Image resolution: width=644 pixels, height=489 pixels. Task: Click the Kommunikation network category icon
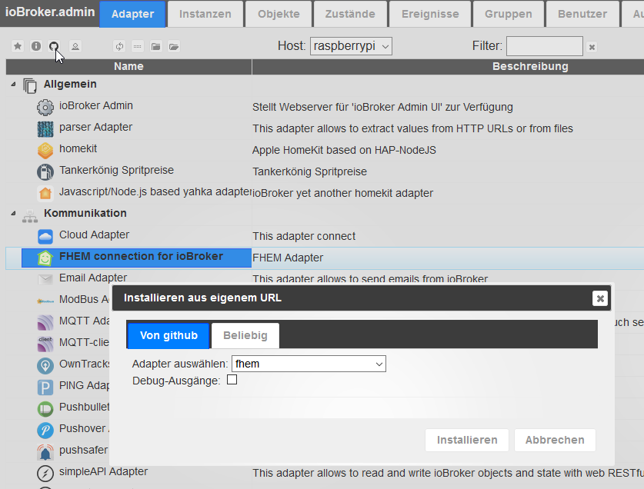click(x=29, y=215)
